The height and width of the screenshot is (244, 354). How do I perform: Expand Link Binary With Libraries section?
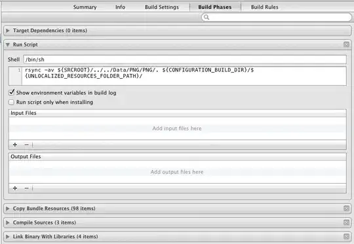tap(8, 237)
